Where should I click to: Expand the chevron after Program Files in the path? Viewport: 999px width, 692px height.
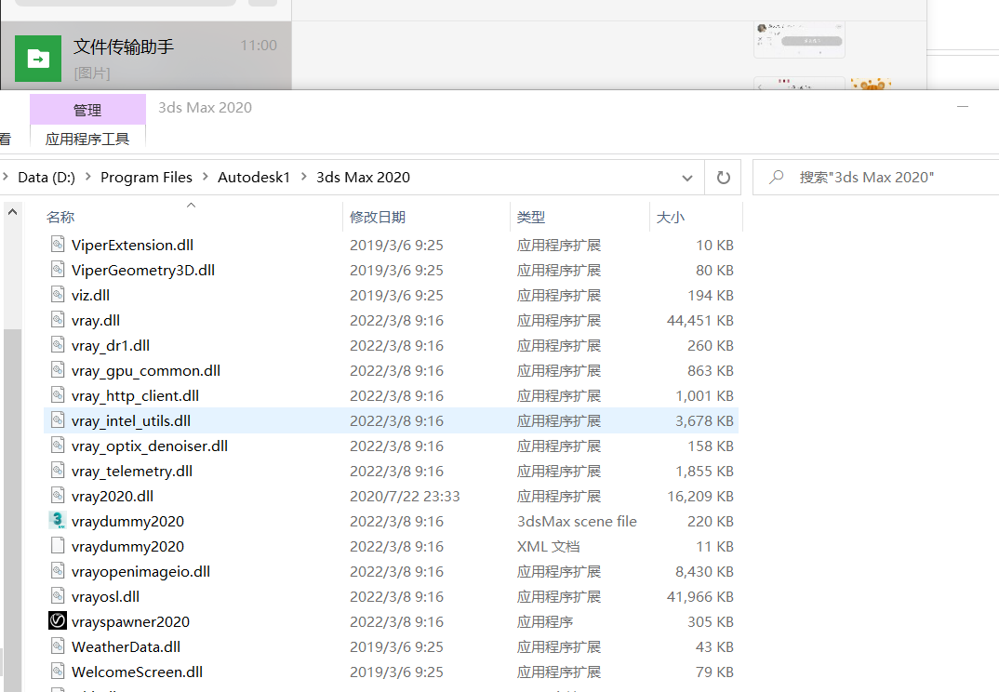[206, 177]
